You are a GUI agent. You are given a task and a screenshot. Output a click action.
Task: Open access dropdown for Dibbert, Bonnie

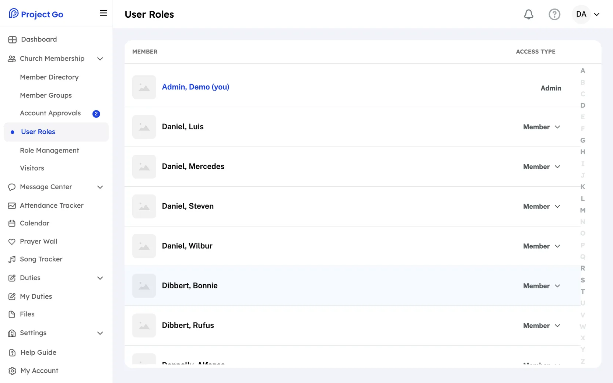point(542,286)
